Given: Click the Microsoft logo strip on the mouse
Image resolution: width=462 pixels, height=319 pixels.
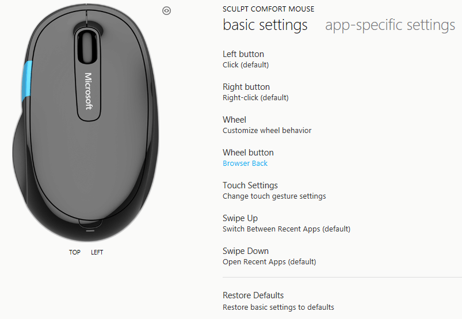Looking at the screenshot, I should [x=89, y=91].
